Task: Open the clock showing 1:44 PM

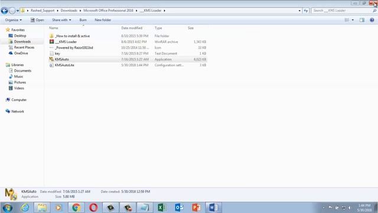Action: coord(364,208)
